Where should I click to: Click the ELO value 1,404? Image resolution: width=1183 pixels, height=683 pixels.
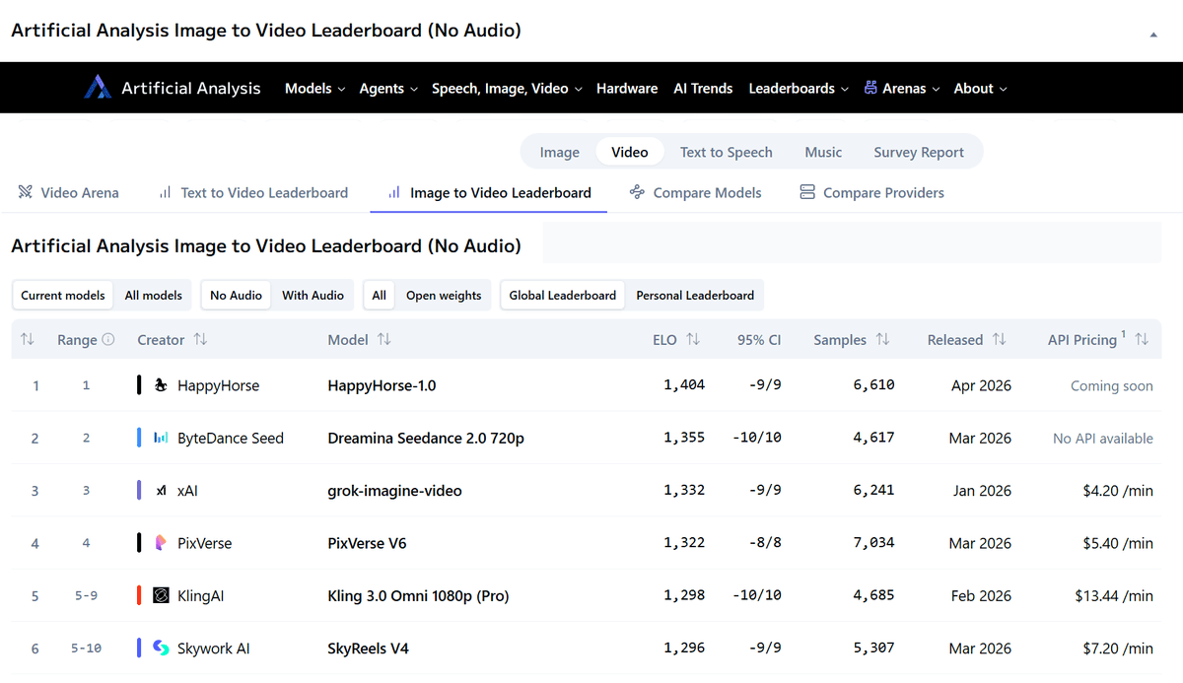pyautogui.click(x=684, y=385)
